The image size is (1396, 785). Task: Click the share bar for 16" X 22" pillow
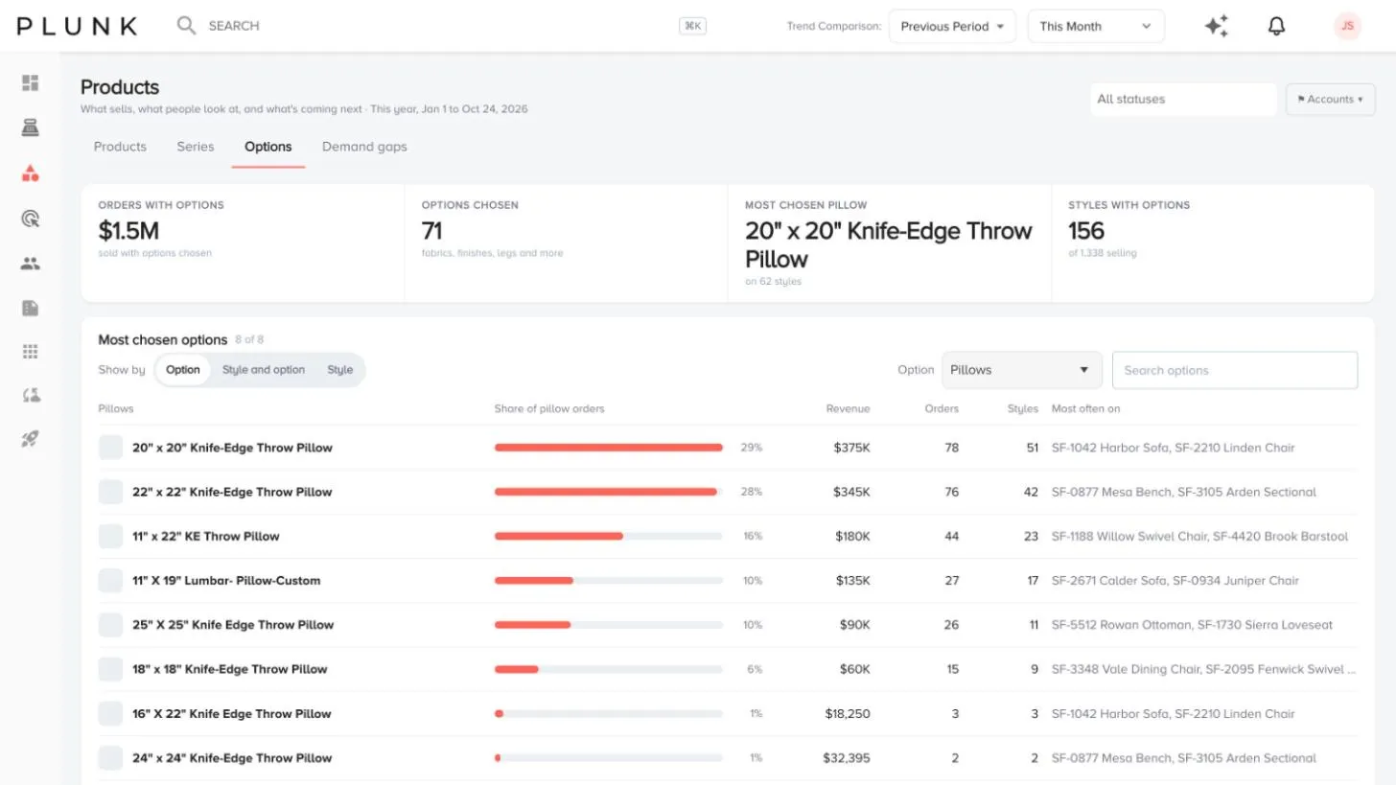pos(608,713)
